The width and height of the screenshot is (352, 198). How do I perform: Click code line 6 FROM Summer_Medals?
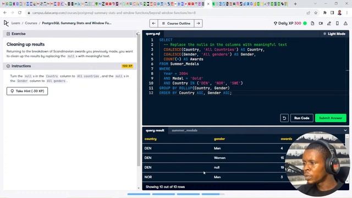[179, 64]
